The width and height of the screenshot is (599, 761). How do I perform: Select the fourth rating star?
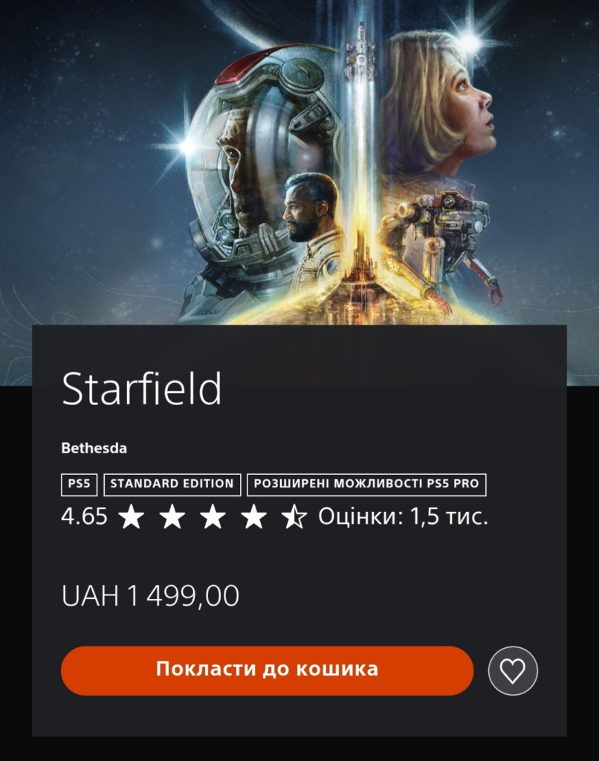tap(253, 516)
